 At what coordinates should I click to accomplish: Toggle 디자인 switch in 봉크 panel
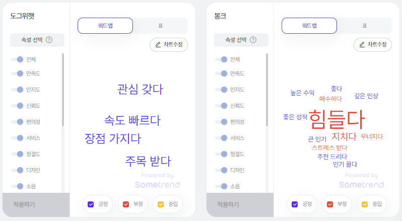(221, 170)
